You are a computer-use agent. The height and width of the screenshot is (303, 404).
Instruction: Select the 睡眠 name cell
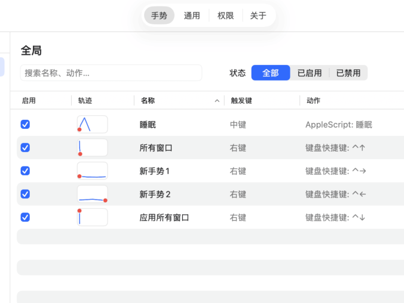pyautogui.click(x=148, y=125)
